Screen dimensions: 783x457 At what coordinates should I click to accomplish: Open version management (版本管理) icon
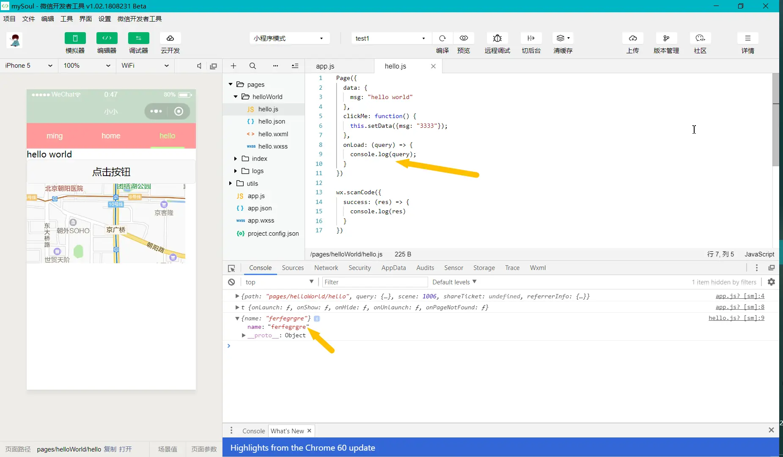pyautogui.click(x=666, y=38)
